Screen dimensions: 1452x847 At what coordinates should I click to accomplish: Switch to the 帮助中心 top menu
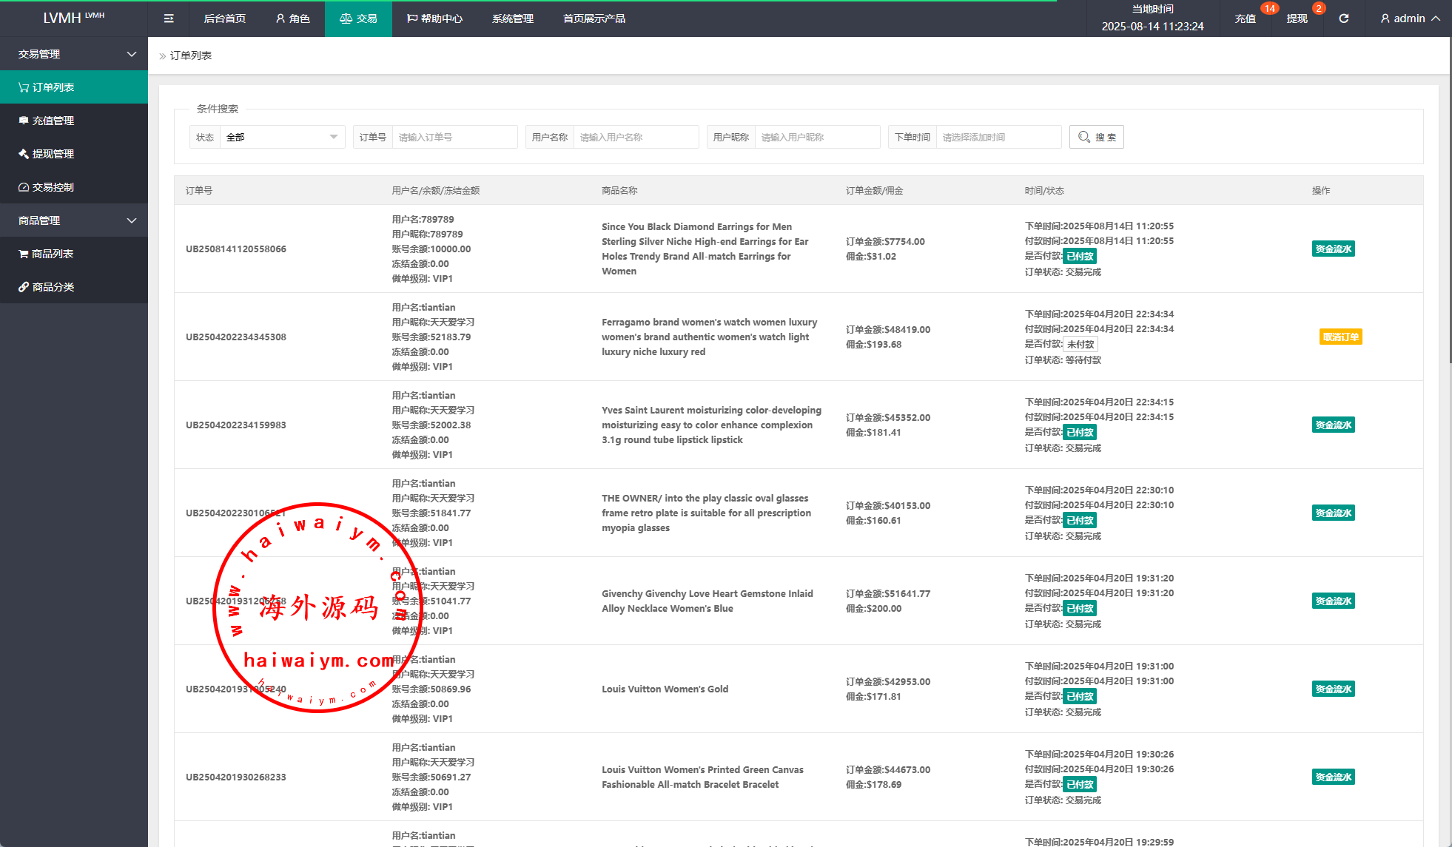coord(435,18)
